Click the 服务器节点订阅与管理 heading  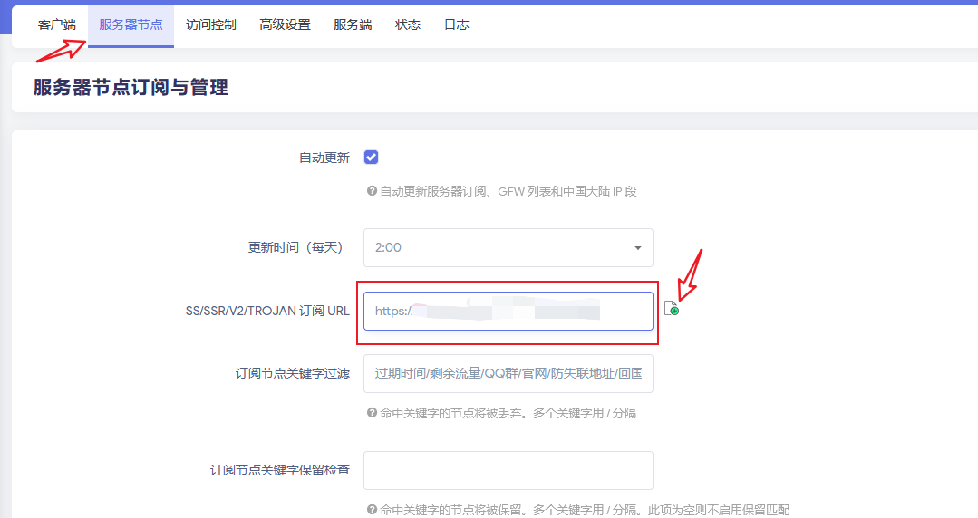tap(131, 87)
